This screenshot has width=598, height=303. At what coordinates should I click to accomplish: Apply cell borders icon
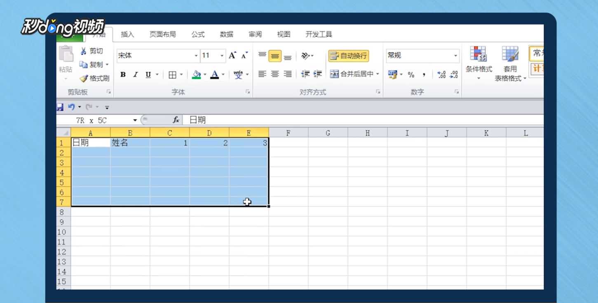pos(172,75)
